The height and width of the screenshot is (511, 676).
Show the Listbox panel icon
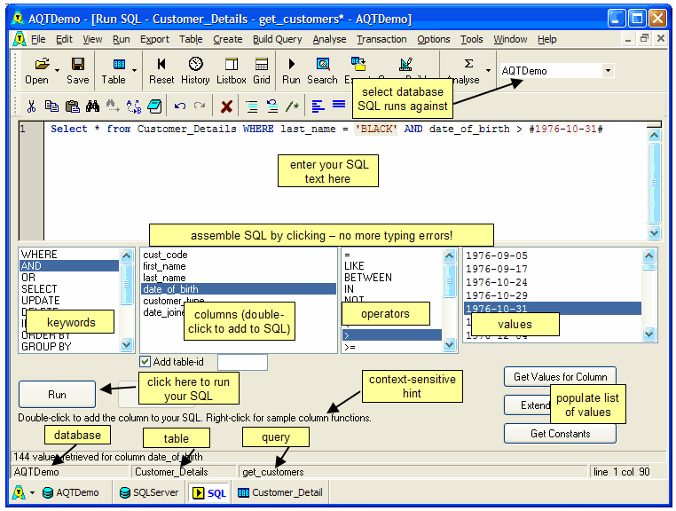click(x=232, y=64)
